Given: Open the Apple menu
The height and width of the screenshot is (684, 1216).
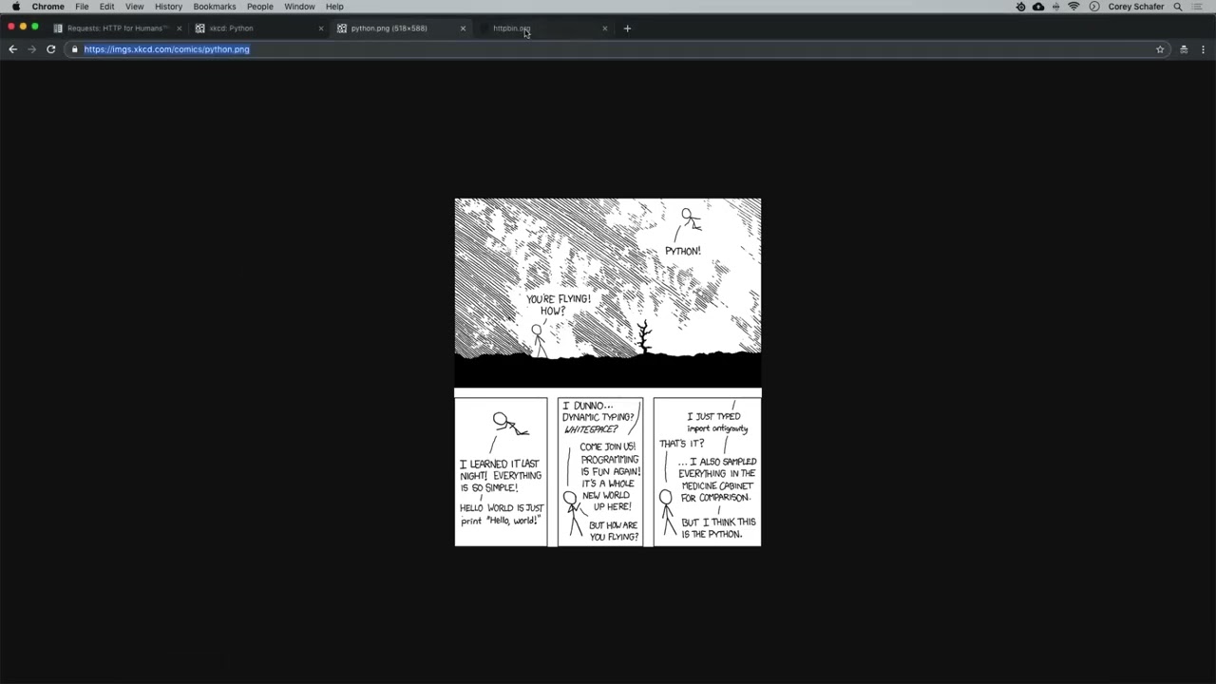Looking at the screenshot, I should [15, 7].
